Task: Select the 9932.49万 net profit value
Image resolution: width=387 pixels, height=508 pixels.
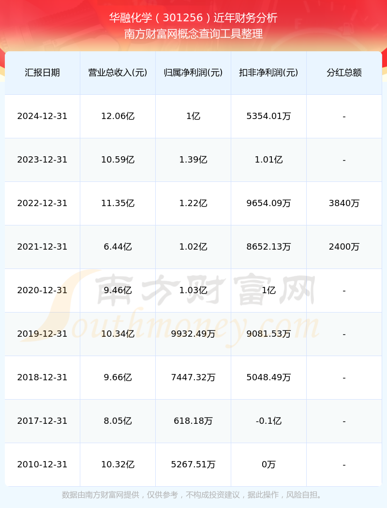Action: tap(193, 334)
